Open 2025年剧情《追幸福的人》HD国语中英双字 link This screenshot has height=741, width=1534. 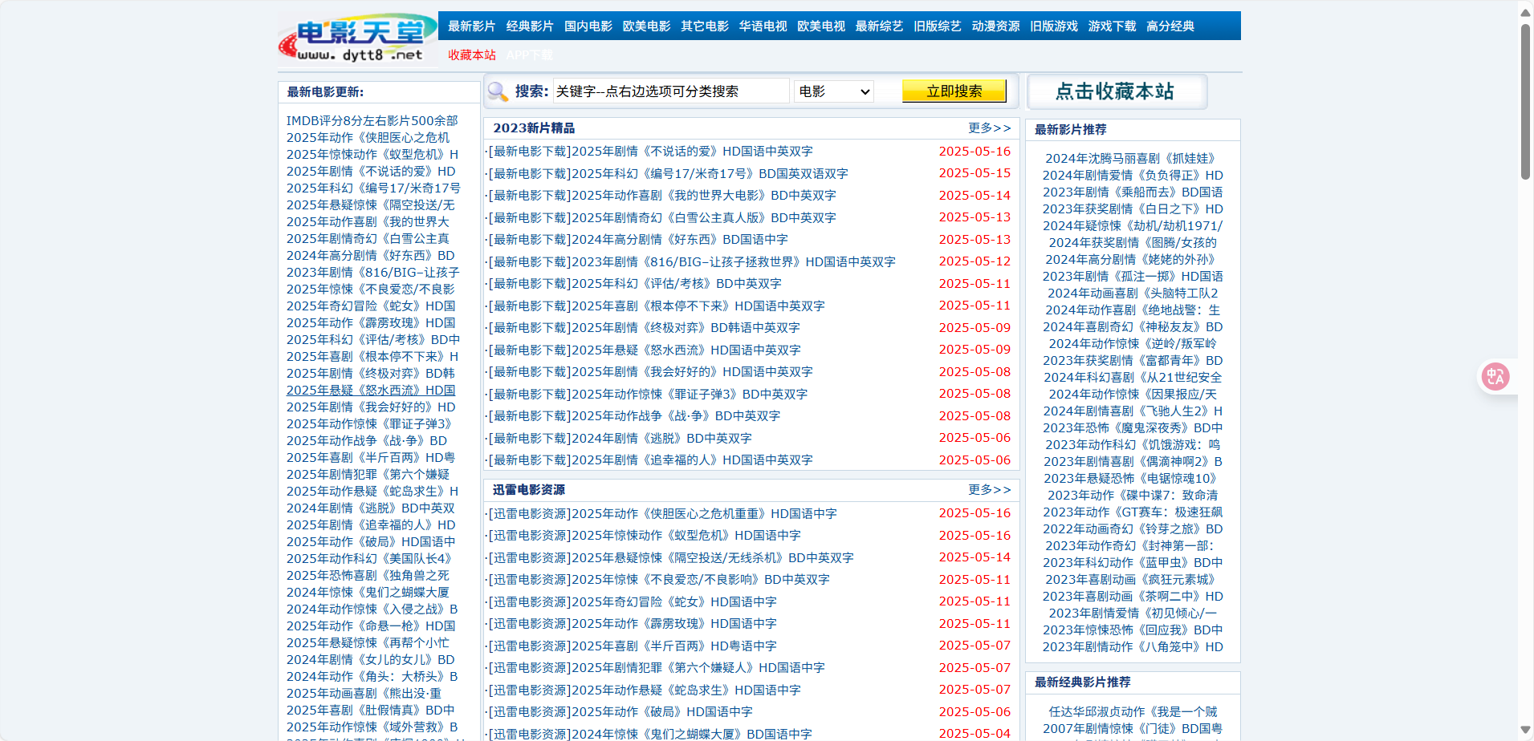click(x=692, y=460)
